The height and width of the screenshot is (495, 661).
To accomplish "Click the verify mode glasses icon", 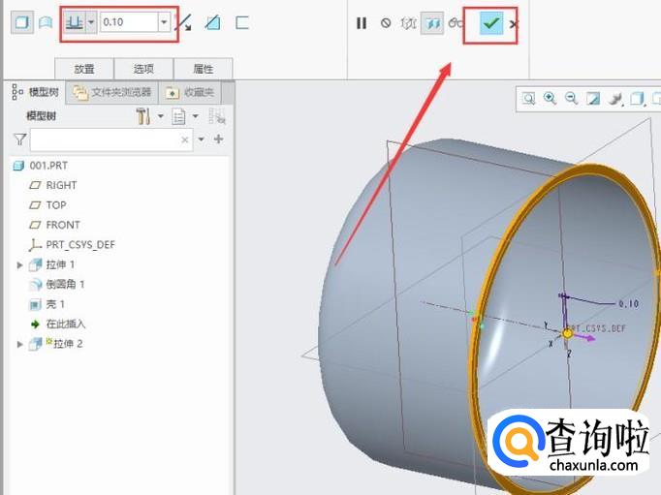I will pyautogui.click(x=456, y=23).
